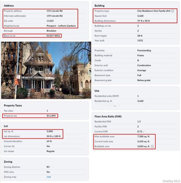Click the roof height value 38 ft

(140, 36)
